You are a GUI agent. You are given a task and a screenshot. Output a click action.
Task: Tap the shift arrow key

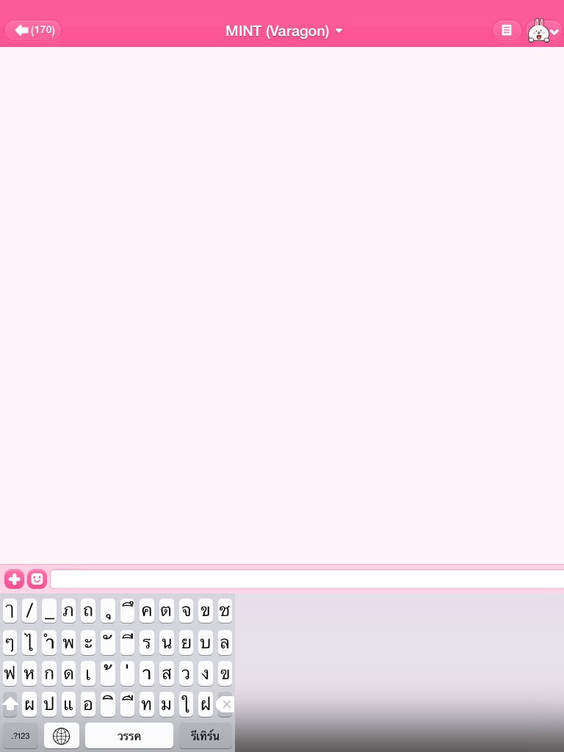pyautogui.click(x=10, y=704)
